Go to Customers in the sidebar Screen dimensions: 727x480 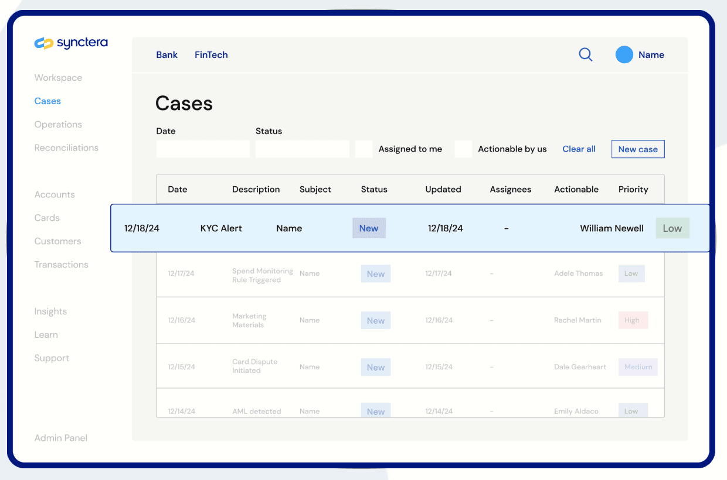coord(57,241)
